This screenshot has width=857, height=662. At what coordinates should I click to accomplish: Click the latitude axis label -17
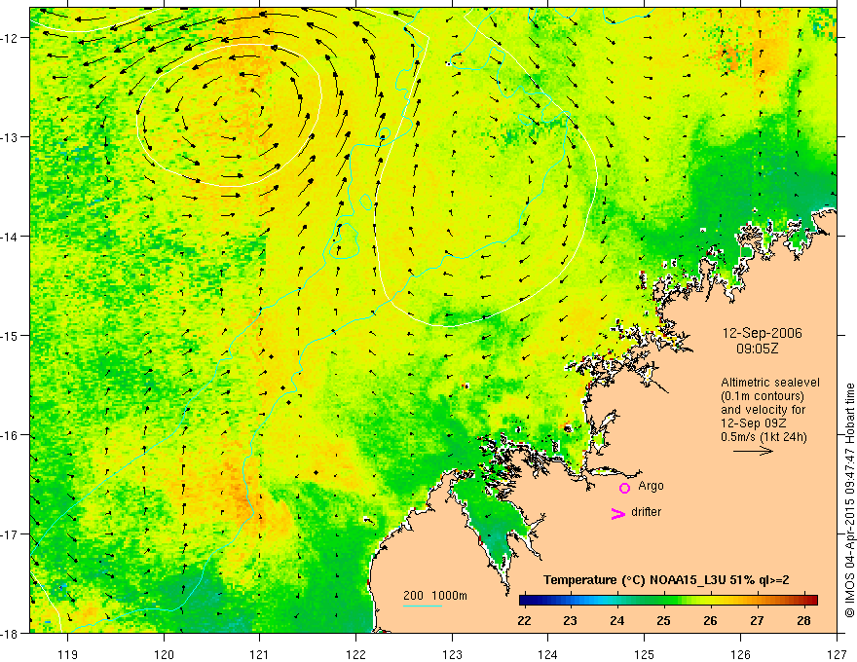pos(11,534)
